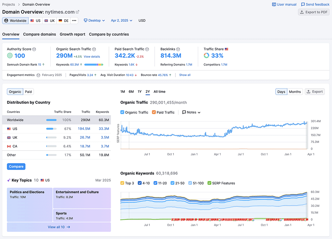Open the Growth report tab
The image size is (332, 239).
(x=72, y=34)
